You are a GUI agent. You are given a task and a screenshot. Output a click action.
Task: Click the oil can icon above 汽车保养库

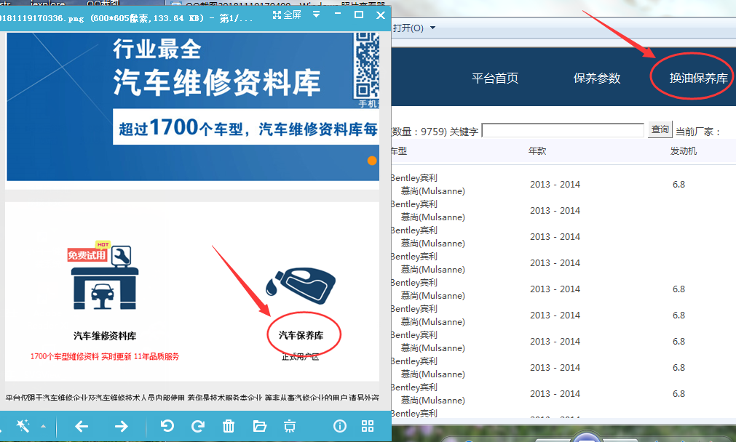point(301,286)
